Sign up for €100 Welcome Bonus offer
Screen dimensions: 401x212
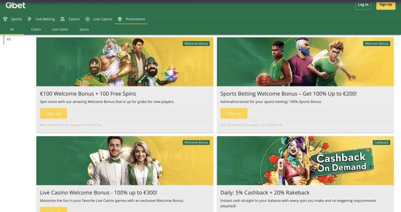[x=53, y=113]
